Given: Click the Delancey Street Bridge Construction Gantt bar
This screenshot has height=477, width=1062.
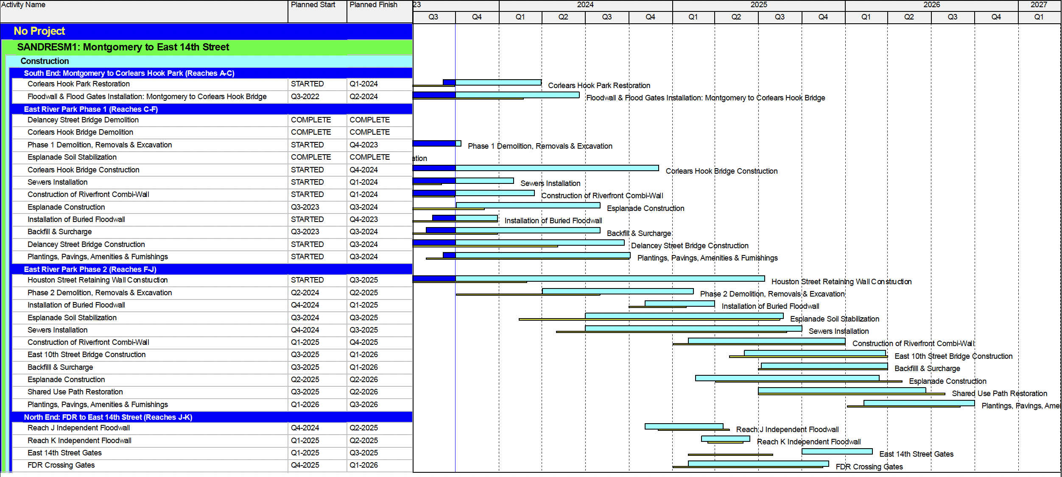Looking at the screenshot, I should tap(518, 243).
